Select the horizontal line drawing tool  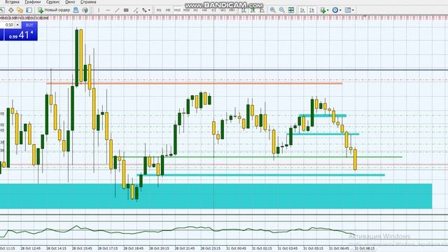coord(108,10)
